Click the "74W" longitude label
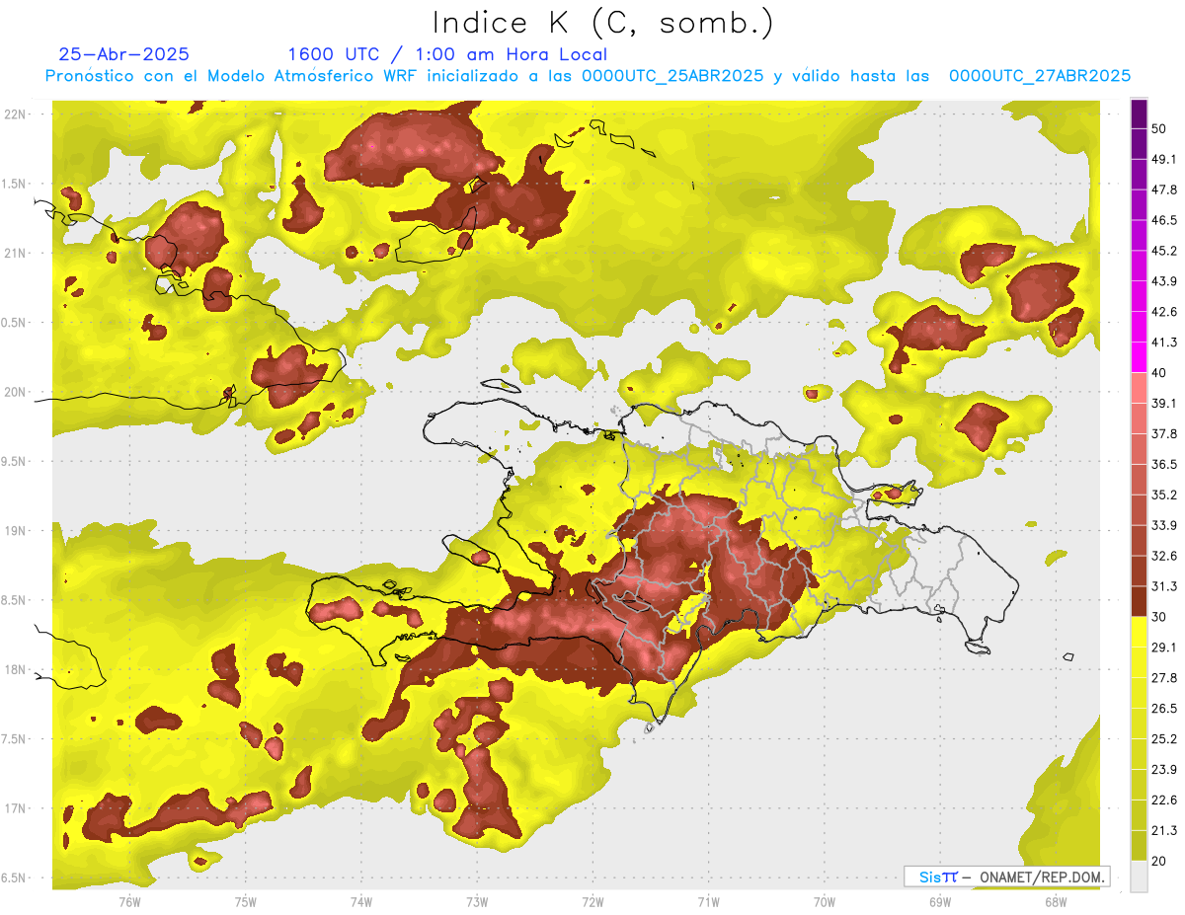This screenshot has width=1185, height=915. 361,902
